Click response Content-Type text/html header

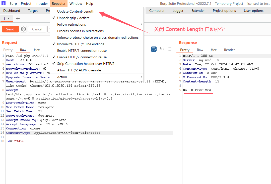coord(221,69)
